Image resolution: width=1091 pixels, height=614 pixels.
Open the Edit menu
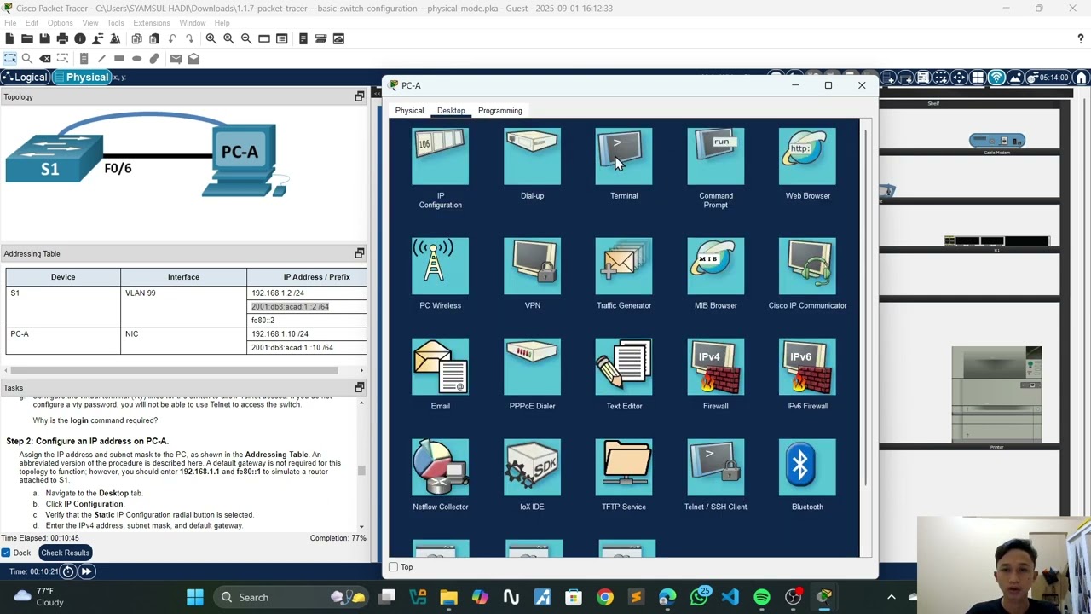(x=32, y=23)
